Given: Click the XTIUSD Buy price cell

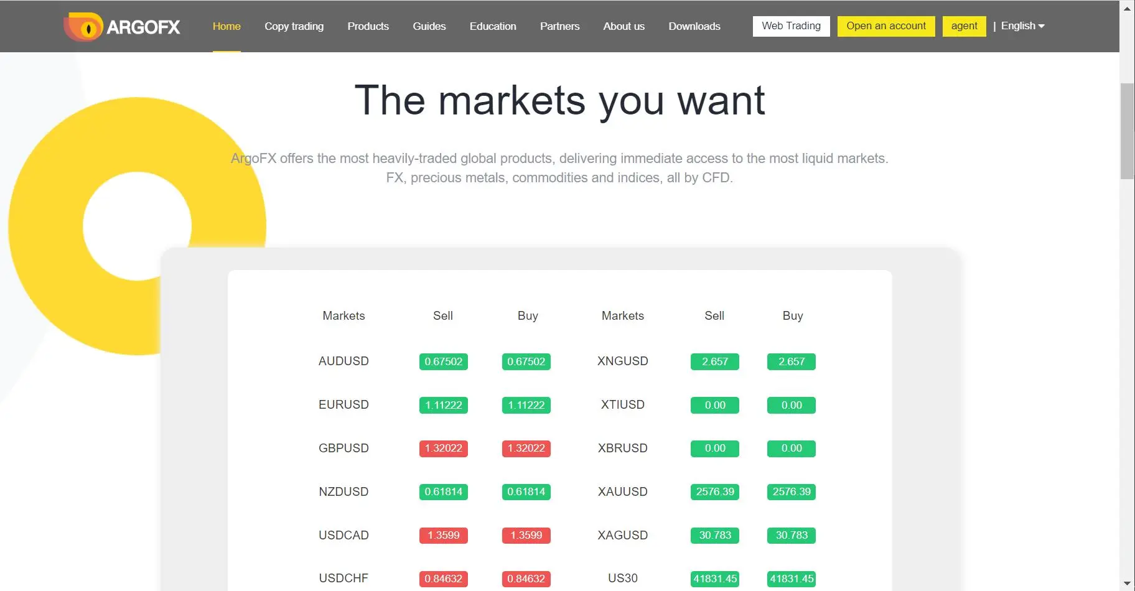Looking at the screenshot, I should [x=792, y=405].
